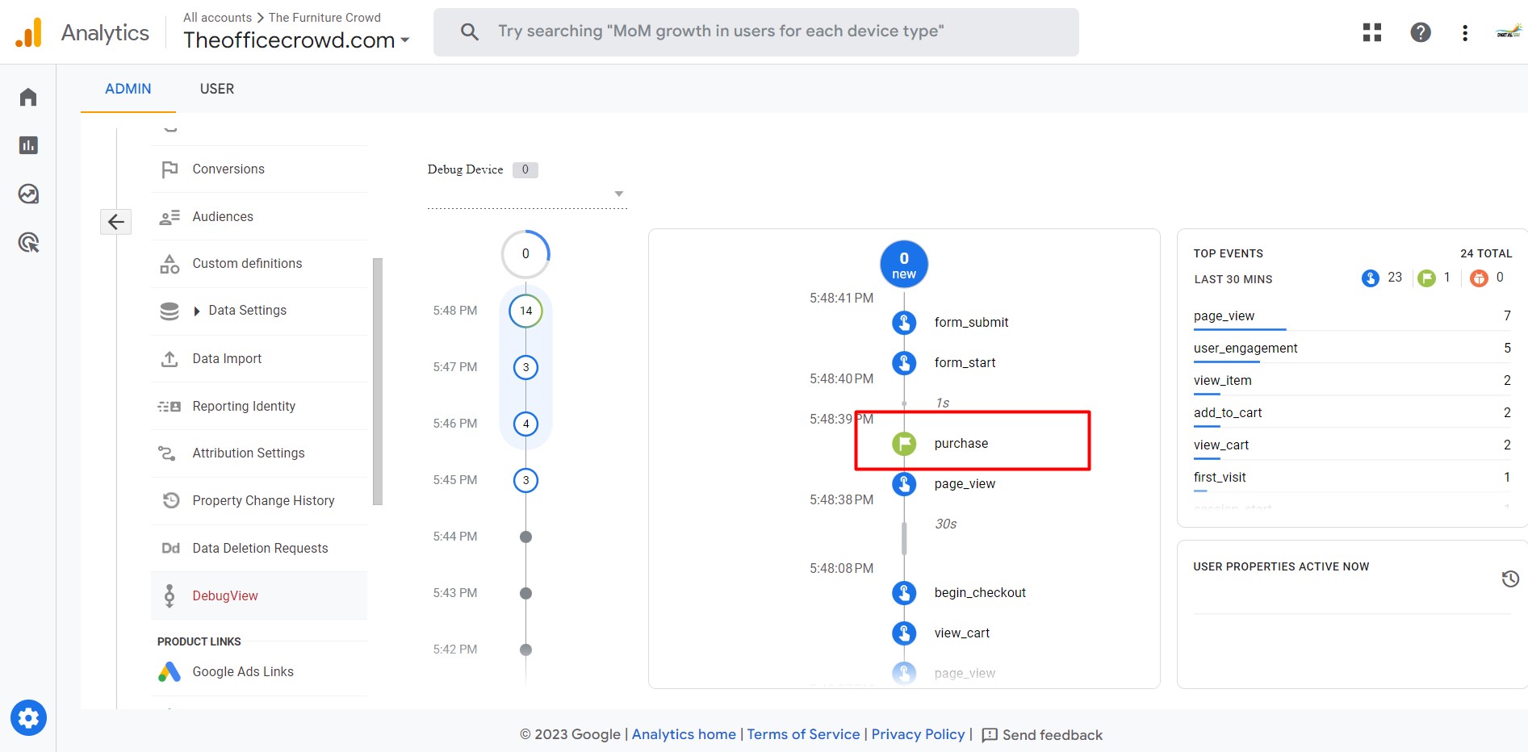The width and height of the screenshot is (1528, 752).
Task: Open the three-dot more options menu
Action: click(x=1464, y=32)
